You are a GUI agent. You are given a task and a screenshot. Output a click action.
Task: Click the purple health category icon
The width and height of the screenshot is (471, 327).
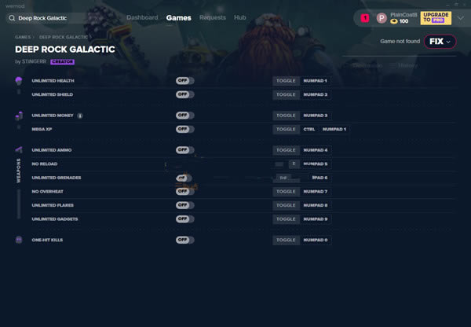coord(19,81)
